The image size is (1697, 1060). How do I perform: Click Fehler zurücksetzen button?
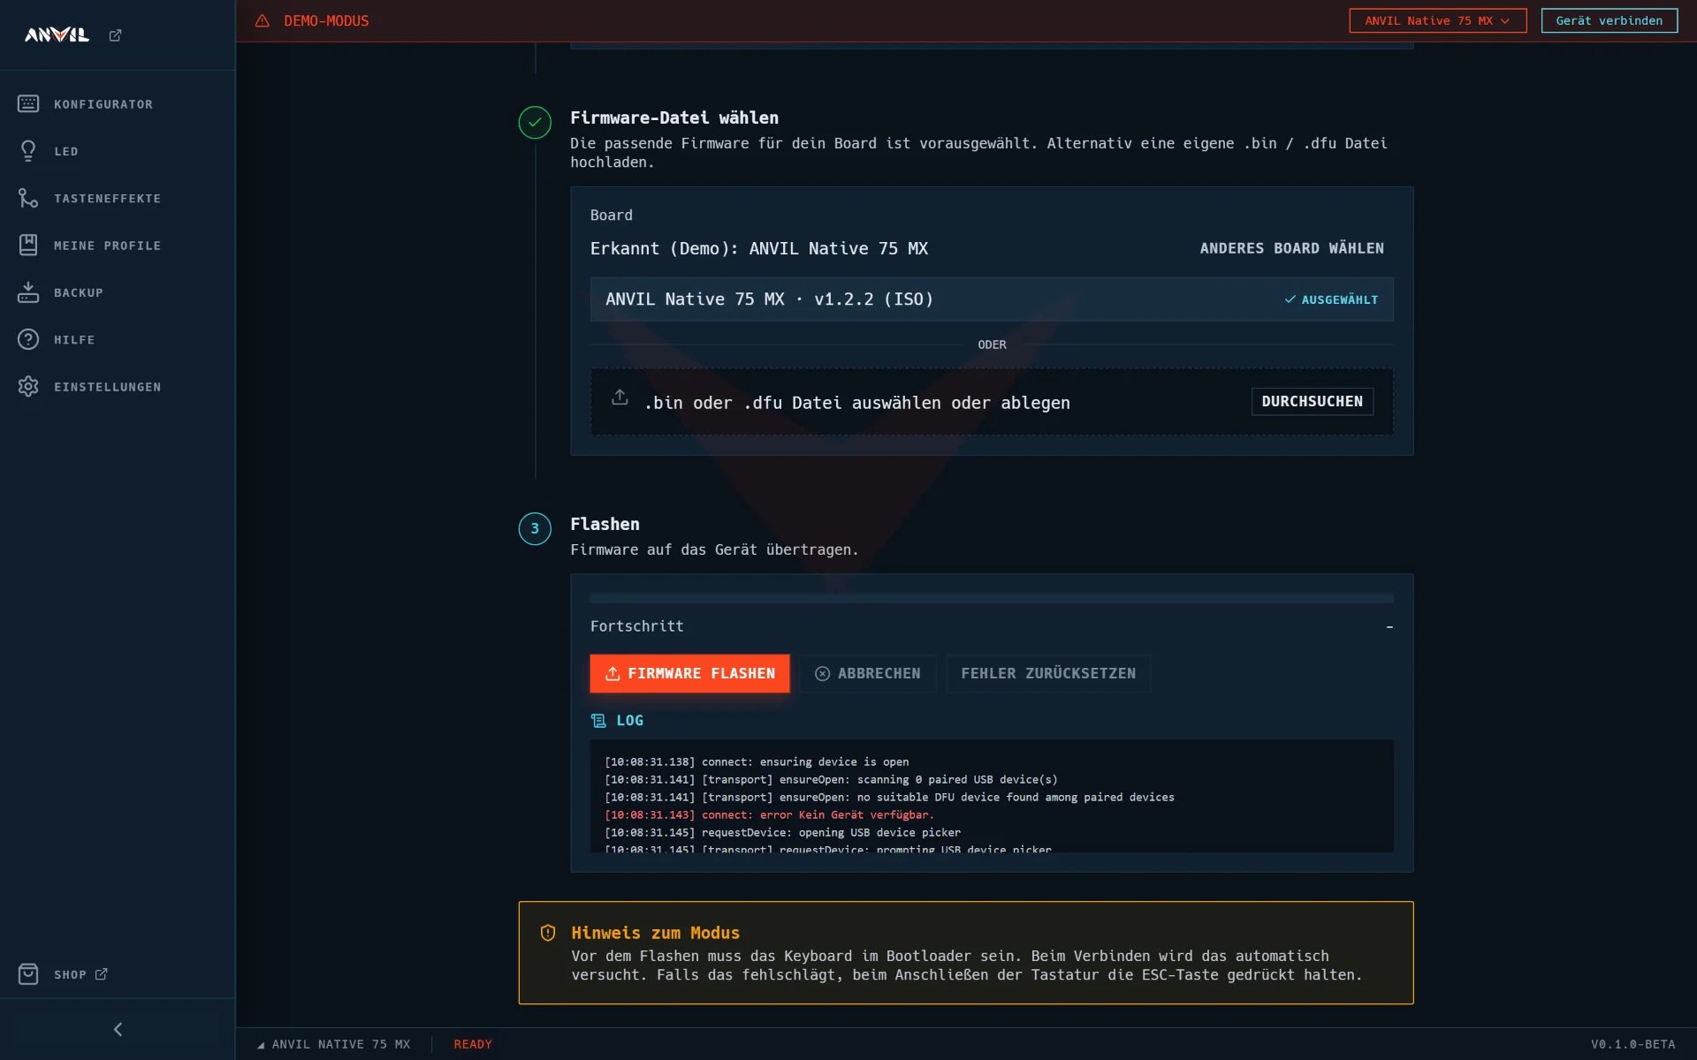pos(1048,674)
